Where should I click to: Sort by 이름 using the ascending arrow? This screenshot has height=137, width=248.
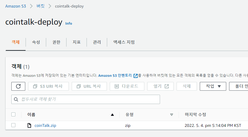click(x=112, y=115)
